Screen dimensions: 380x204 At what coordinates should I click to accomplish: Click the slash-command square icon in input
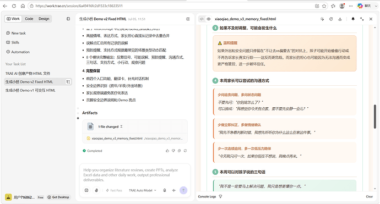86,190
